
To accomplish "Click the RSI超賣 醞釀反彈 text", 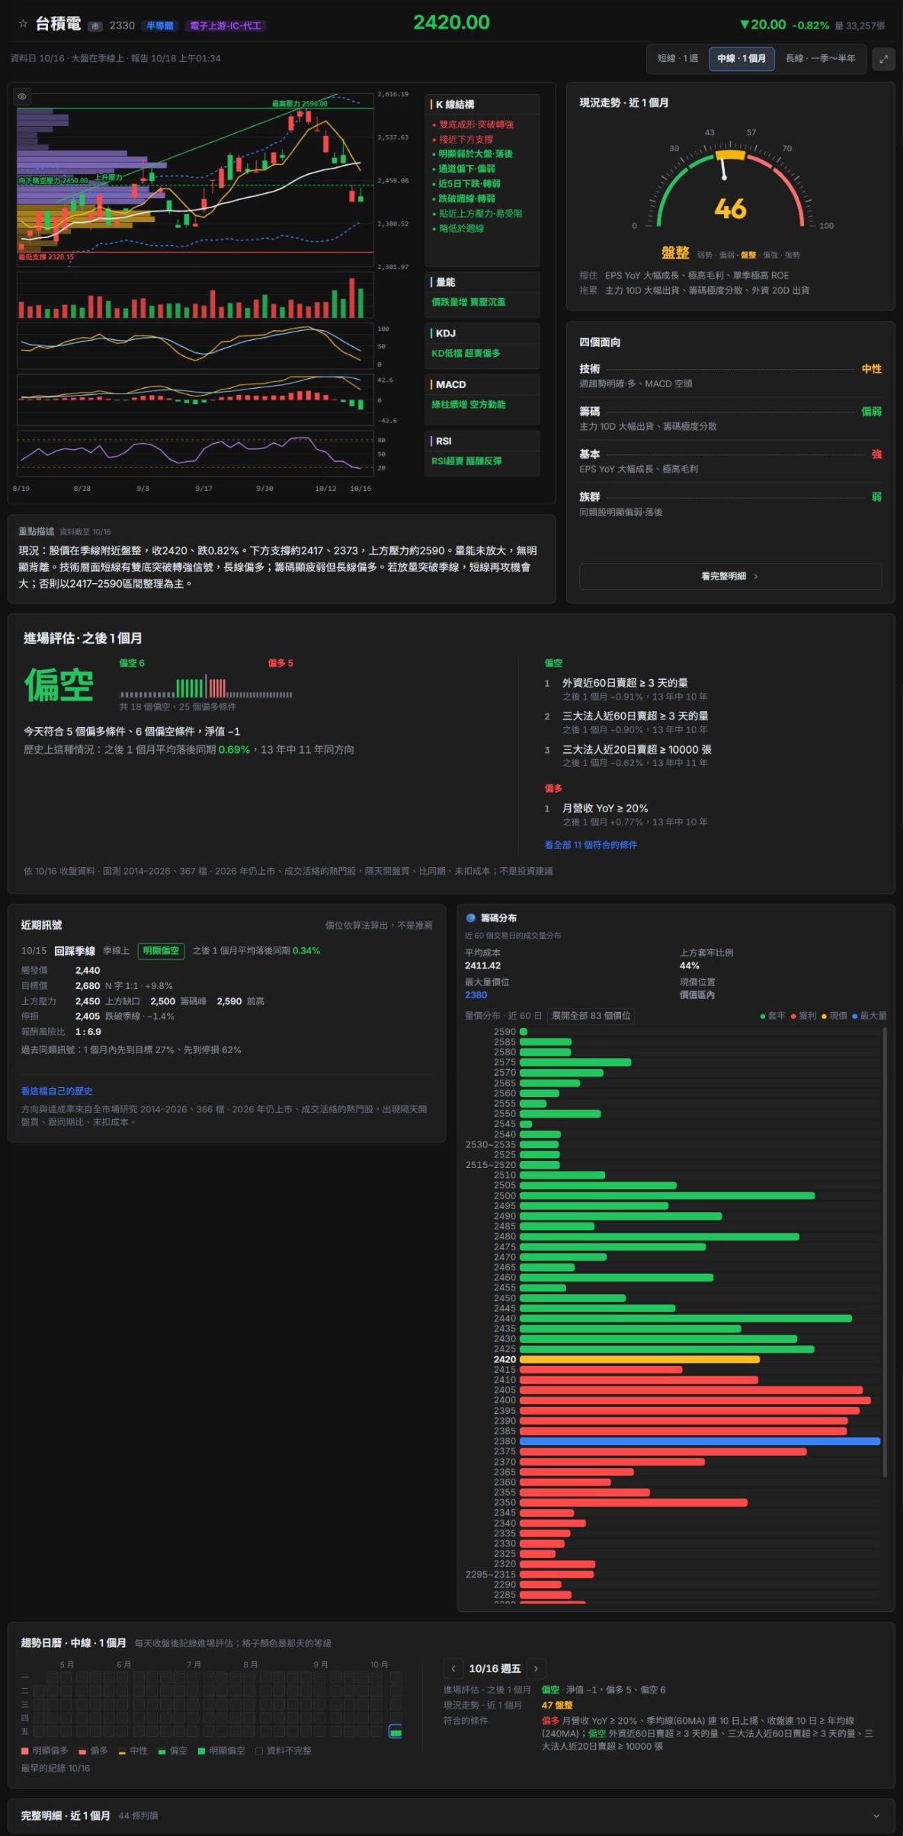I will tap(467, 461).
